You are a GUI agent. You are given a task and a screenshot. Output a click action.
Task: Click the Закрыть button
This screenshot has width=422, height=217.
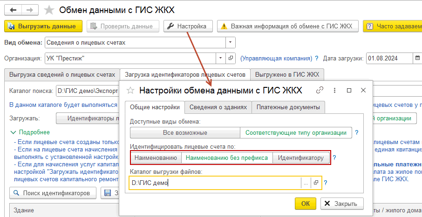342,204
